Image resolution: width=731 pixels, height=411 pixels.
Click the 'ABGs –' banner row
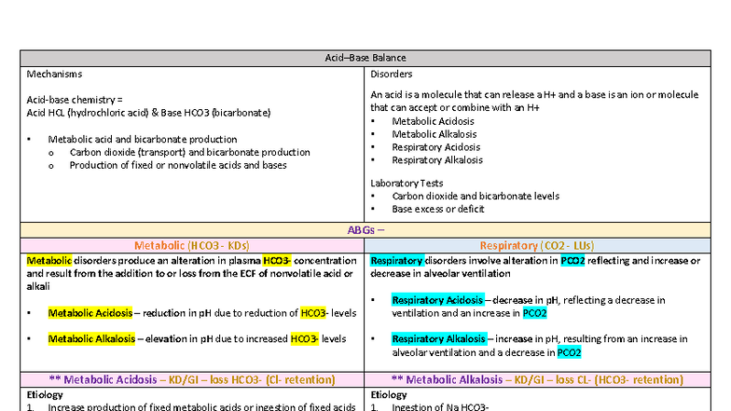tap(365, 230)
